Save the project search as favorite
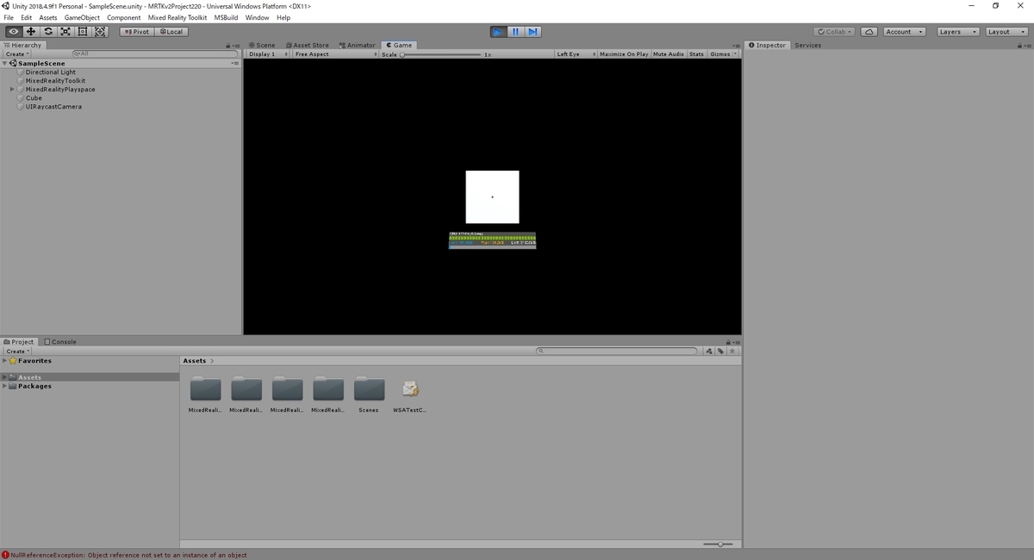This screenshot has height=560, width=1034. [732, 352]
